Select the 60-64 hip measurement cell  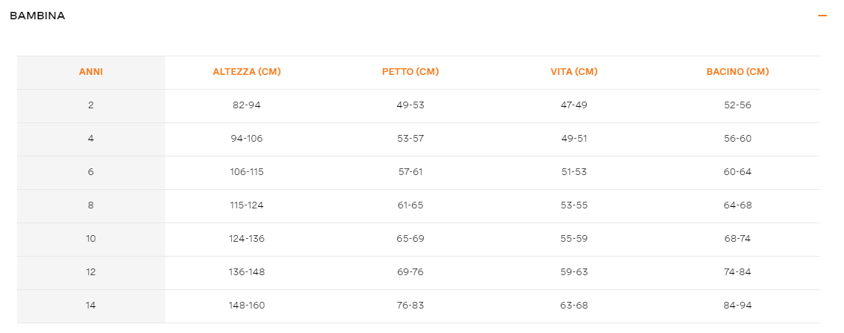(738, 172)
